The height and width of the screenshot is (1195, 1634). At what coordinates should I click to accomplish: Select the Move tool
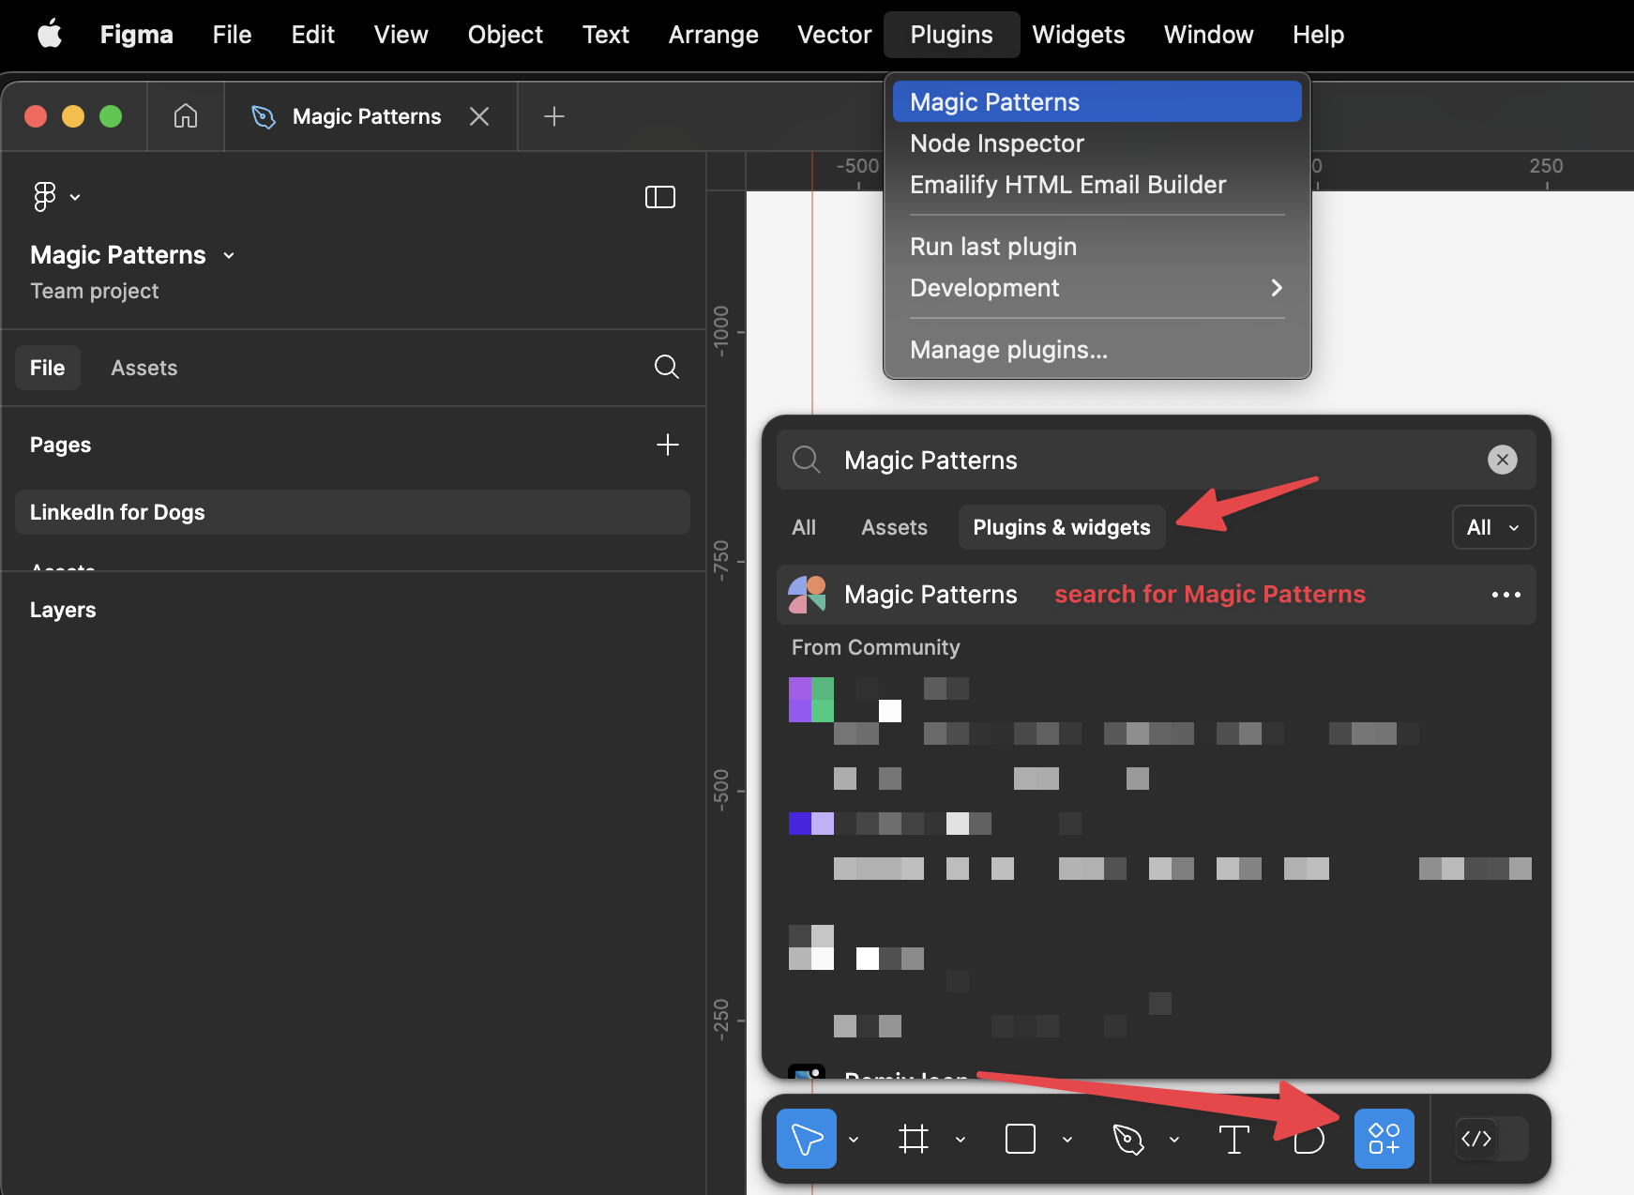tap(807, 1139)
